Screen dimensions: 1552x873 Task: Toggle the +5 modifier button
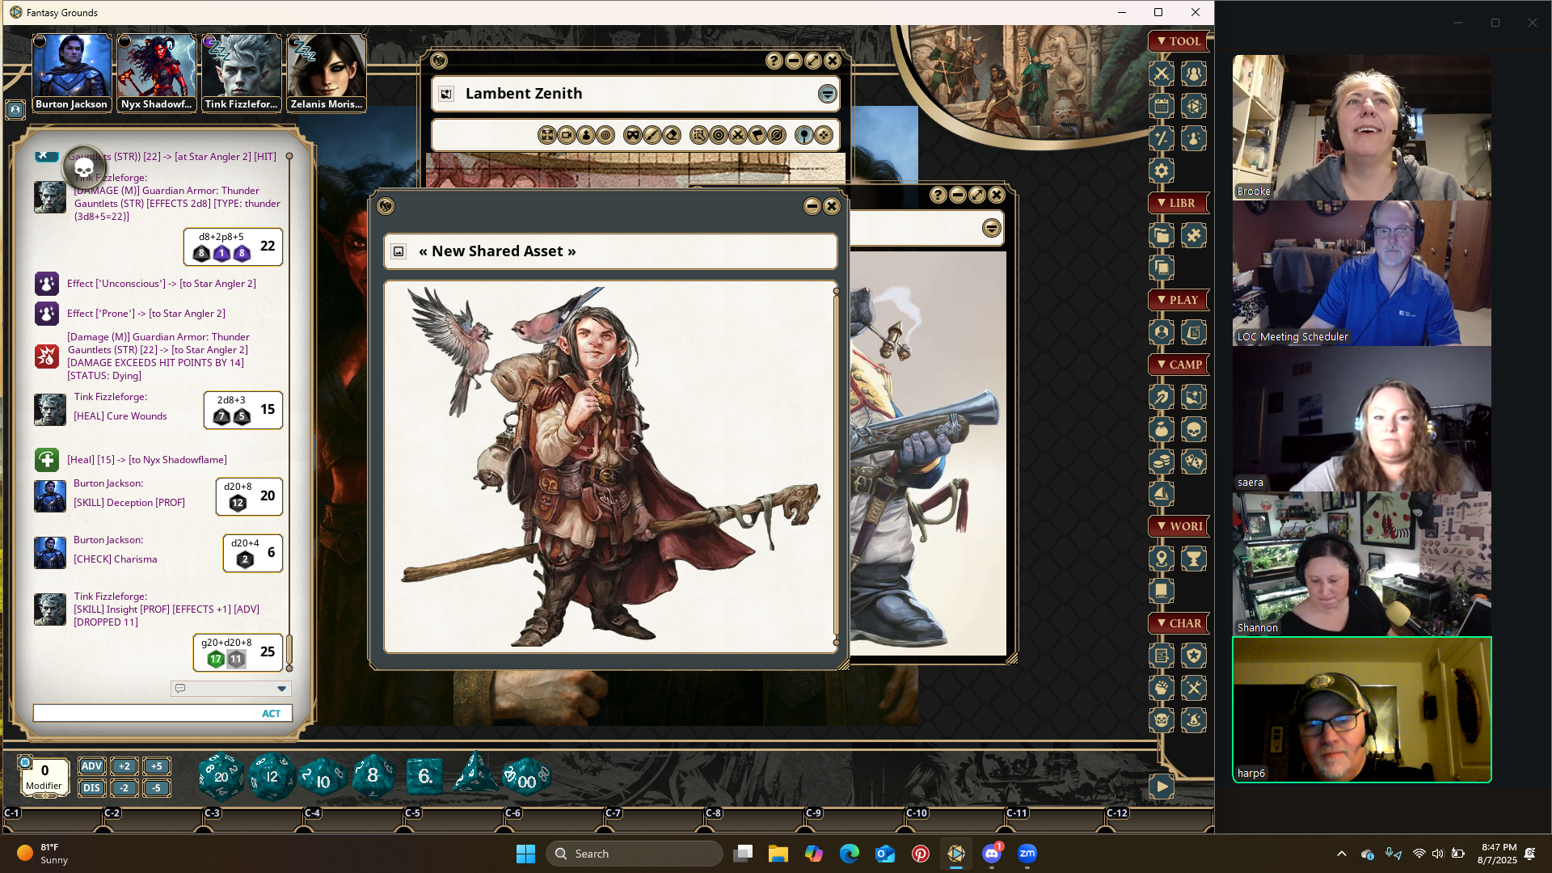157,766
